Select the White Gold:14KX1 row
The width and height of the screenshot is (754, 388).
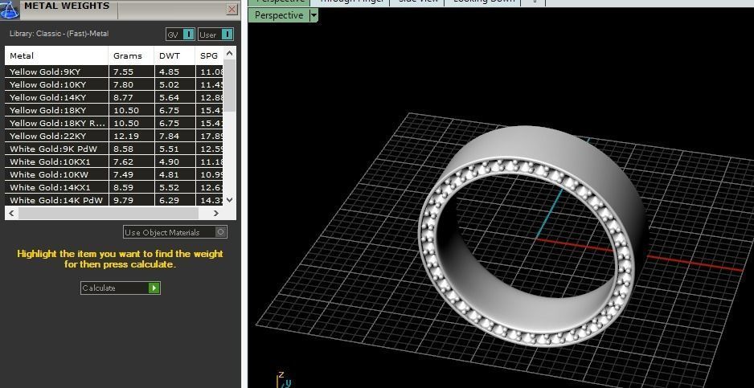(114, 187)
